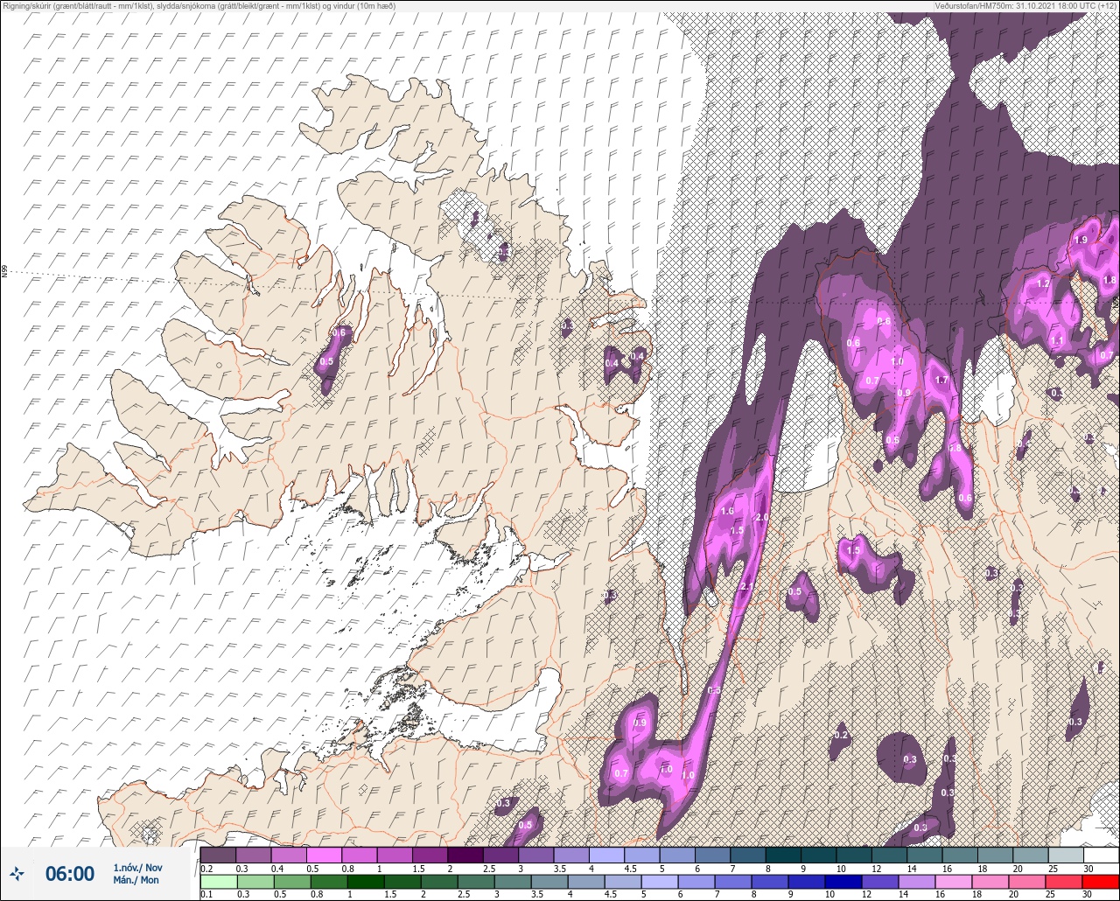Click the top-row snow legend swatch for 2
The width and height of the screenshot is (1120, 901).
pyautogui.click(x=465, y=855)
